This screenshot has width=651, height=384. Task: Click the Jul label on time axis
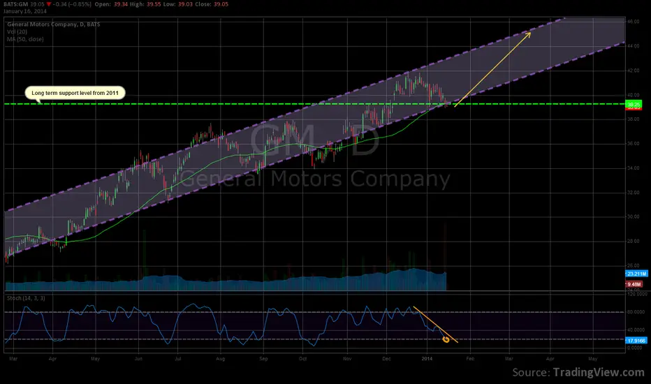178,359
